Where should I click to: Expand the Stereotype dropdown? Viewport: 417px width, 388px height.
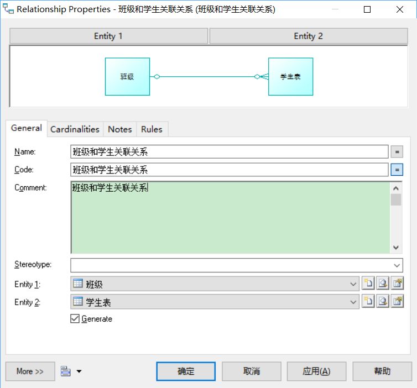(397, 265)
